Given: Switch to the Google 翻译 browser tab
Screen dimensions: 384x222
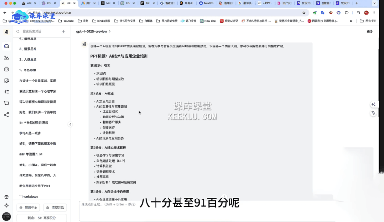Looking at the screenshot, I should coord(246,3).
